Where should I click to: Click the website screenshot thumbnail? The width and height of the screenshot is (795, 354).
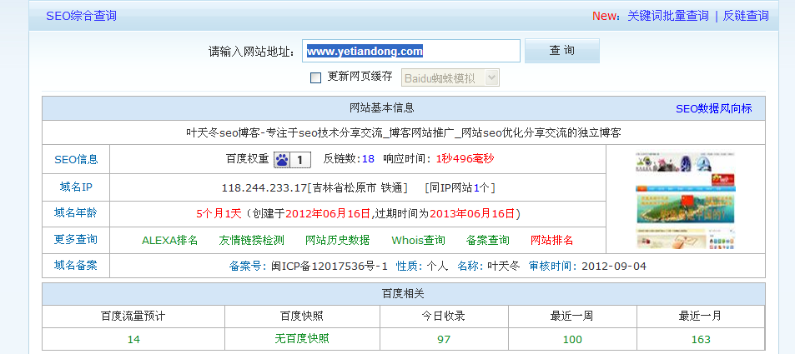point(686,200)
